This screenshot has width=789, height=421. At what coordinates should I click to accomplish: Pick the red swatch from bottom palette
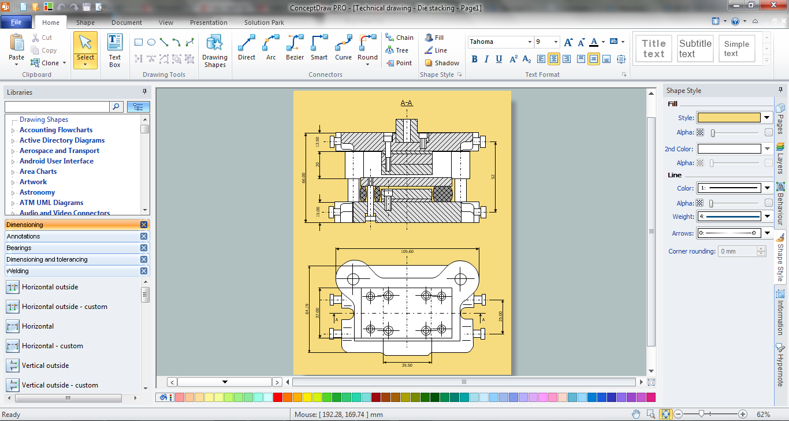(278, 397)
